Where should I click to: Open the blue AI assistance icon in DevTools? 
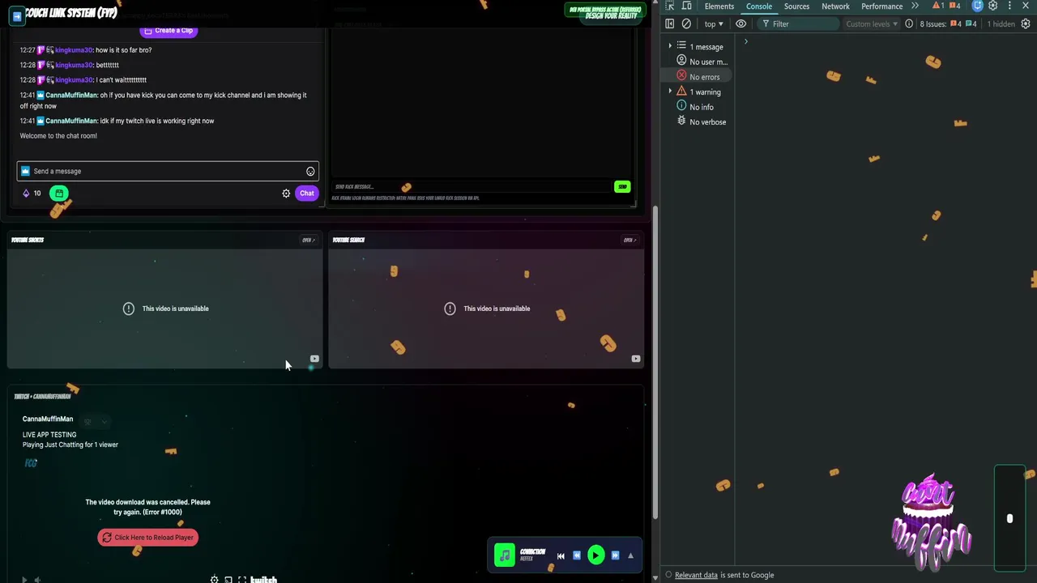coord(978,6)
